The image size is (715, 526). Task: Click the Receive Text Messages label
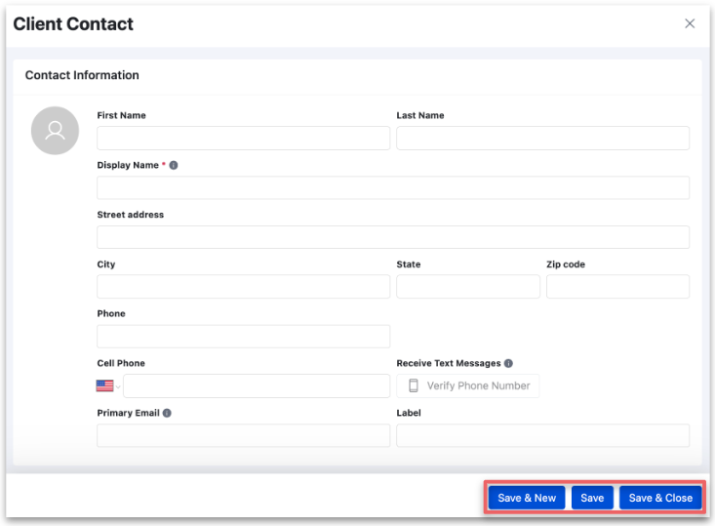[x=449, y=363]
